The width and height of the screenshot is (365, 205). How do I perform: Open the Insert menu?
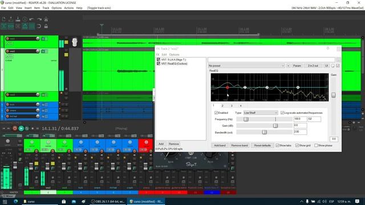[x=28, y=8]
